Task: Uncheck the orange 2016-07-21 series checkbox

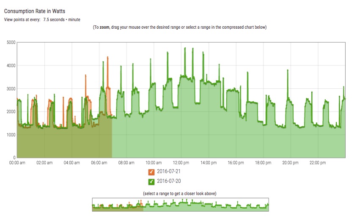Action: click(x=151, y=172)
